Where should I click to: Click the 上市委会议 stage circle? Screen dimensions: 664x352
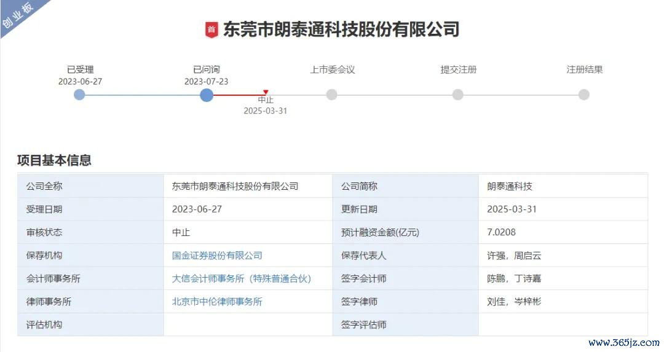331,95
